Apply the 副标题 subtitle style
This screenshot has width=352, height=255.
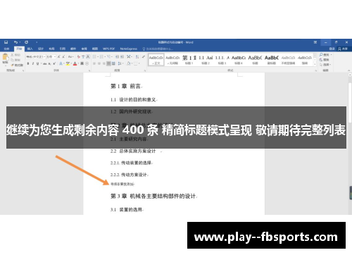click(x=272, y=60)
